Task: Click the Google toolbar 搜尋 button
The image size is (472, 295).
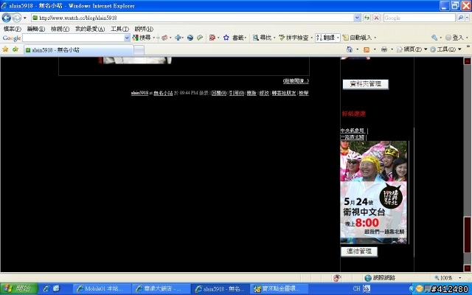Action: click(x=142, y=38)
